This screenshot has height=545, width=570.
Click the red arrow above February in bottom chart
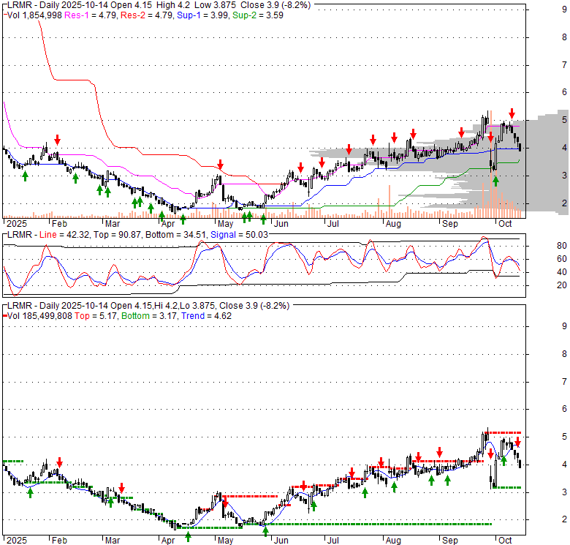click(59, 462)
